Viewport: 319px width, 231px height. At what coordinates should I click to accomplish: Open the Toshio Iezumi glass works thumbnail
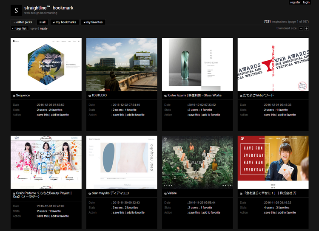197,65
